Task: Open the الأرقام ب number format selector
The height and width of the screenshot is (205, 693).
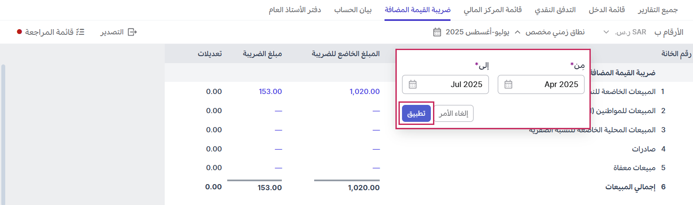Action: coord(669,32)
